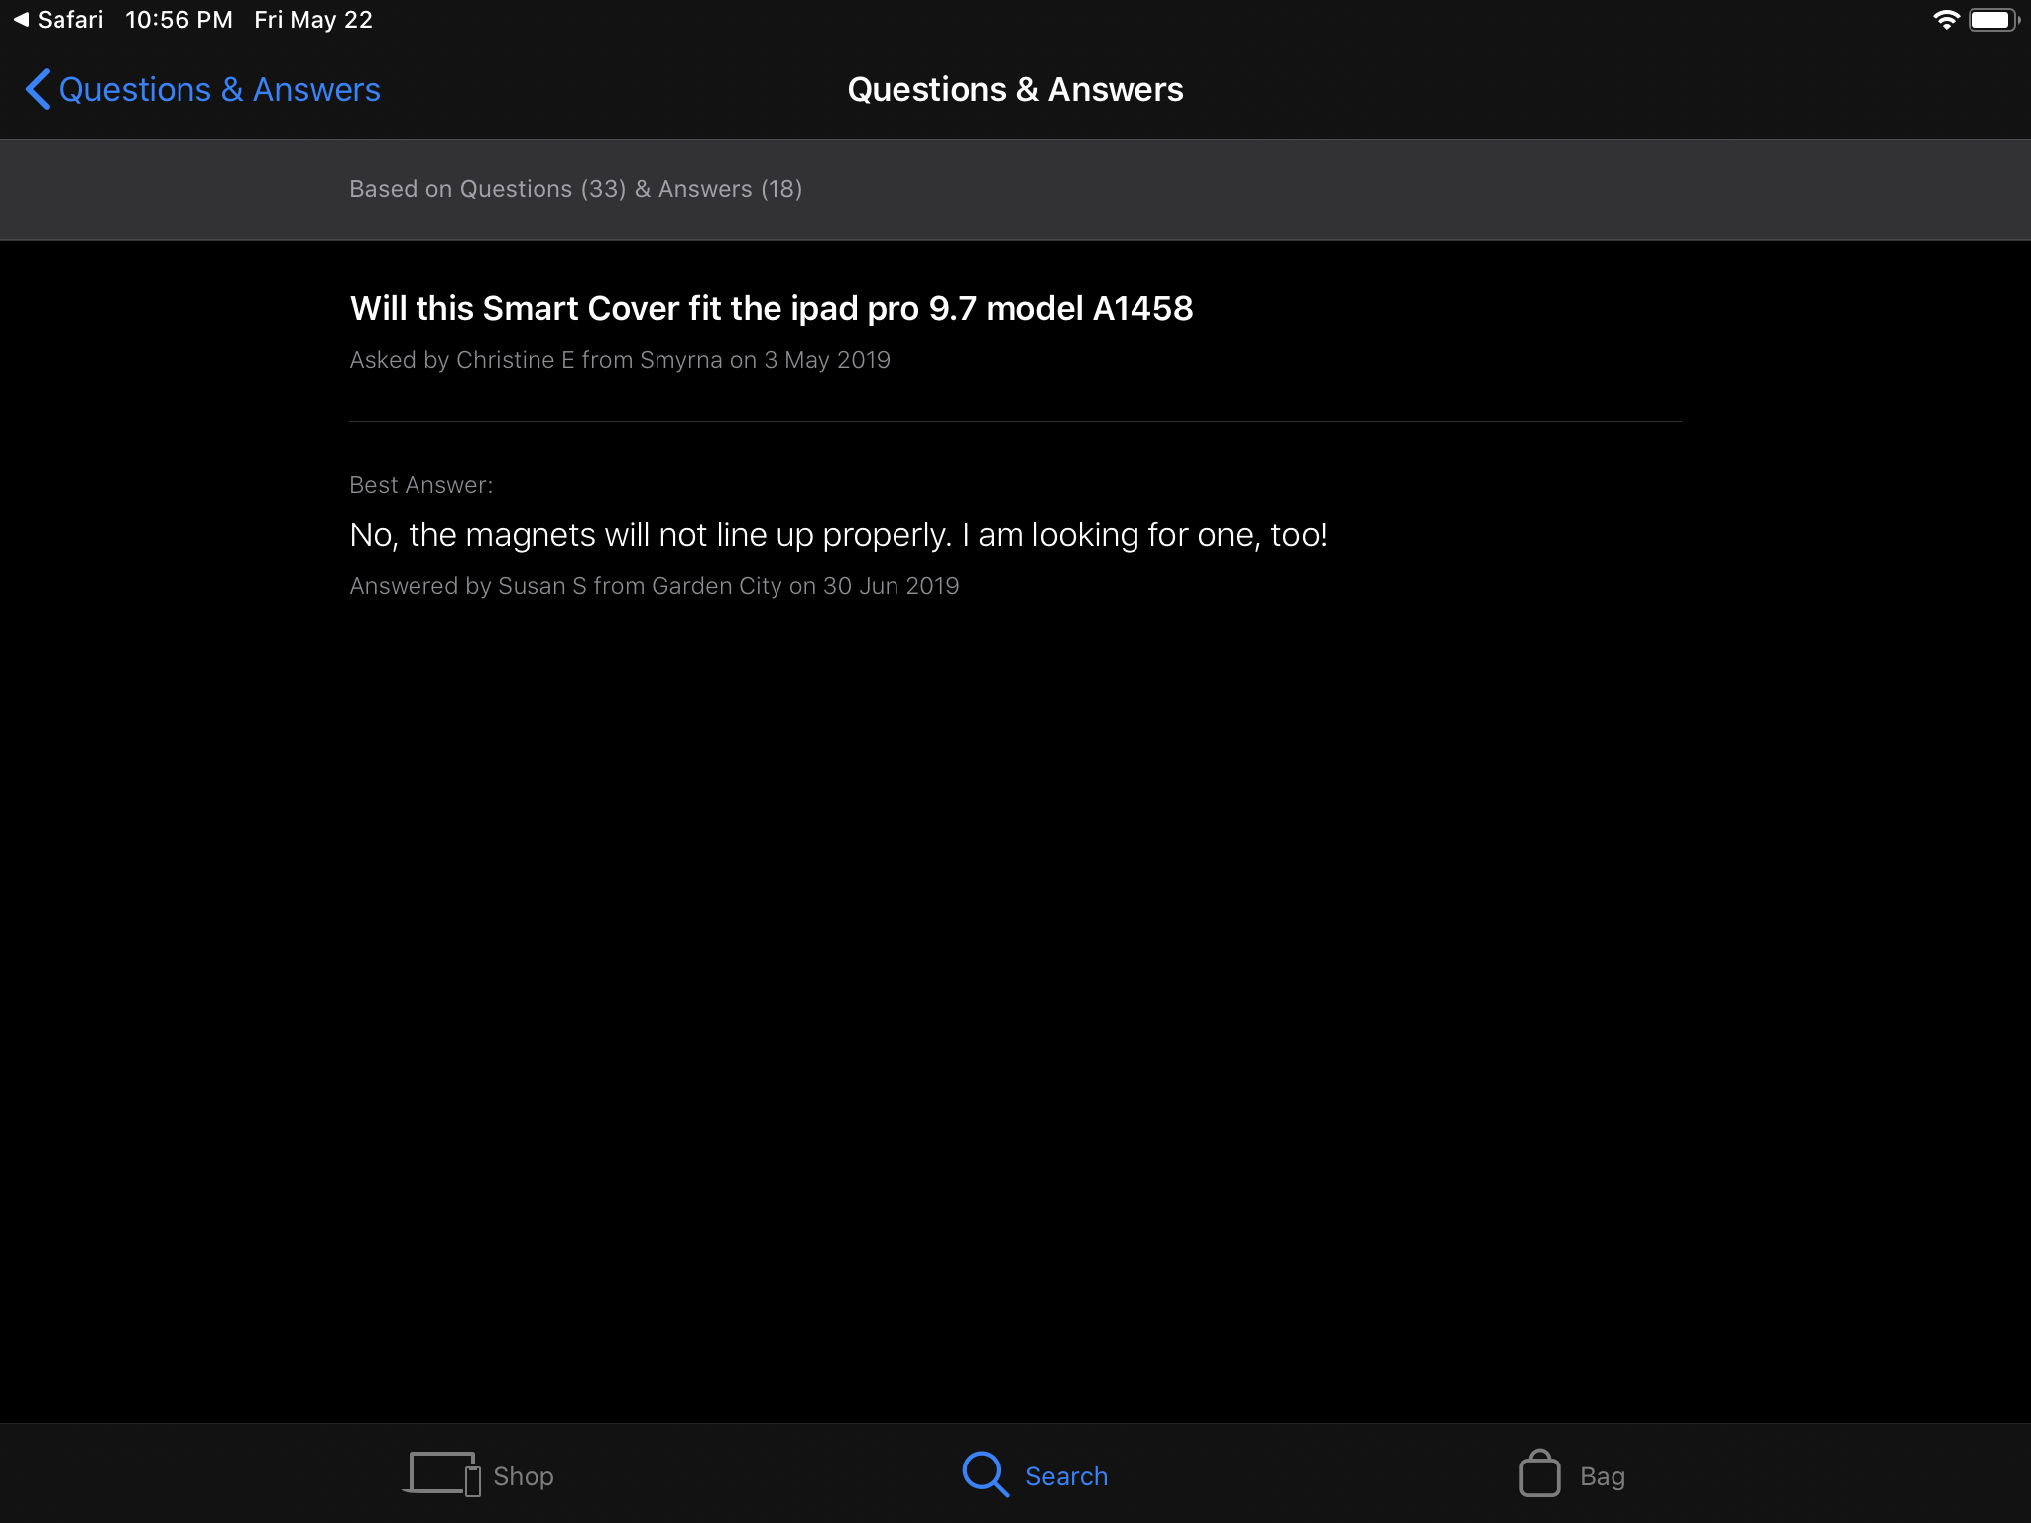2031x1523 pixels.
Task: Select the Shop tab label
Action: 524,1476
